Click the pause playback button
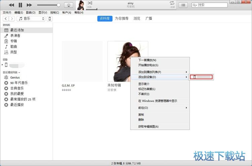252x166 pixels. pos(20,5)
